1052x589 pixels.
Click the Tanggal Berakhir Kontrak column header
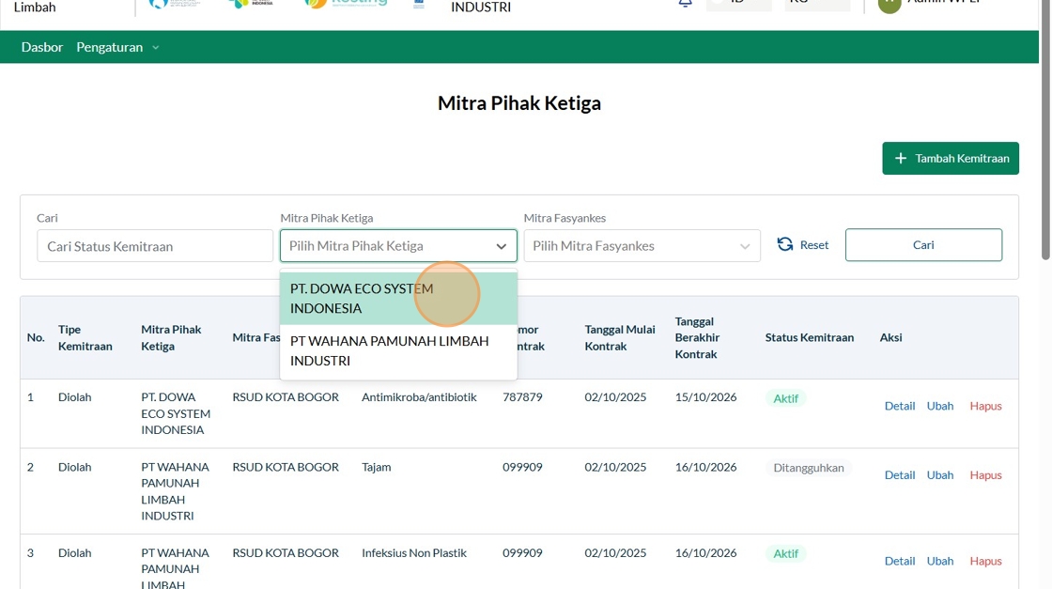coord(697,337)
